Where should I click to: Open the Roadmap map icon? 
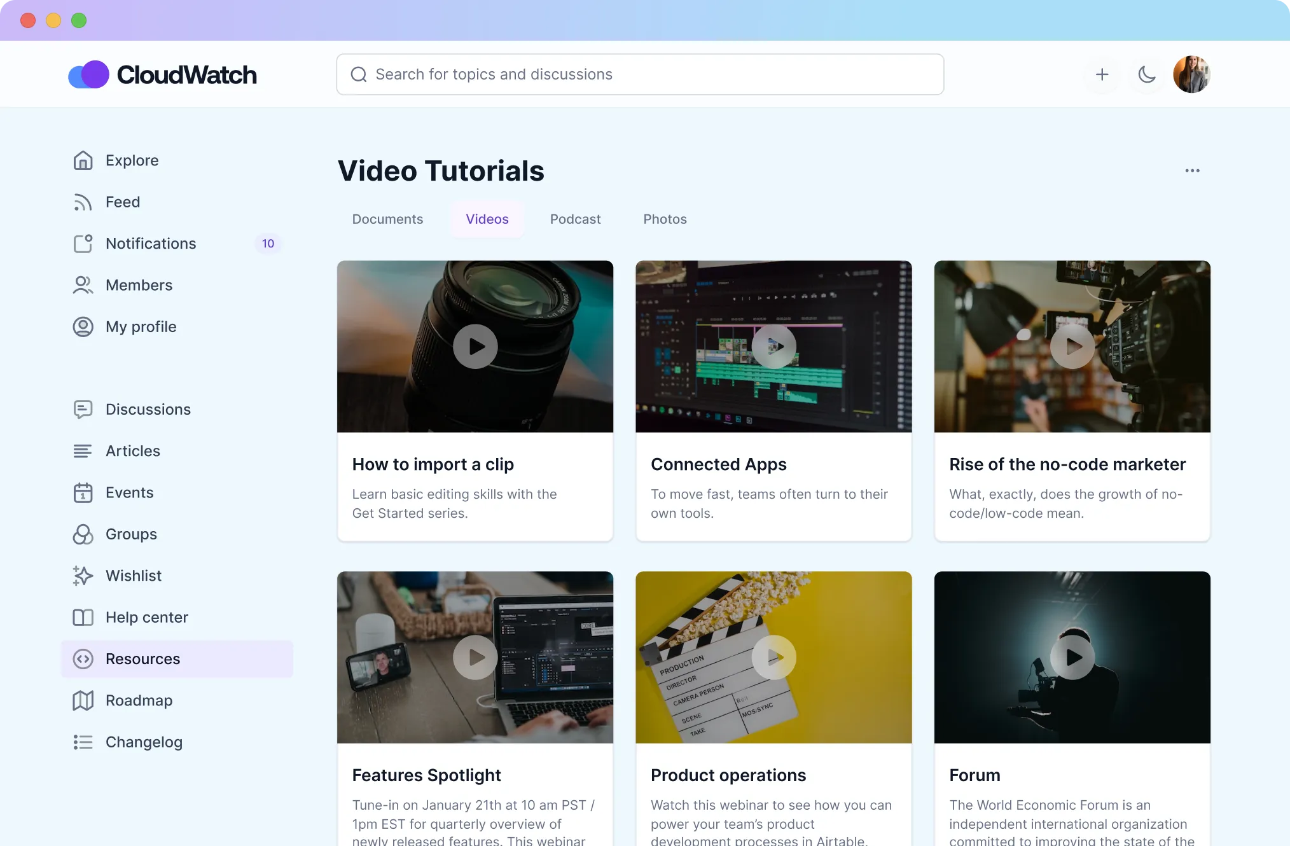click(x=83, y=700)
